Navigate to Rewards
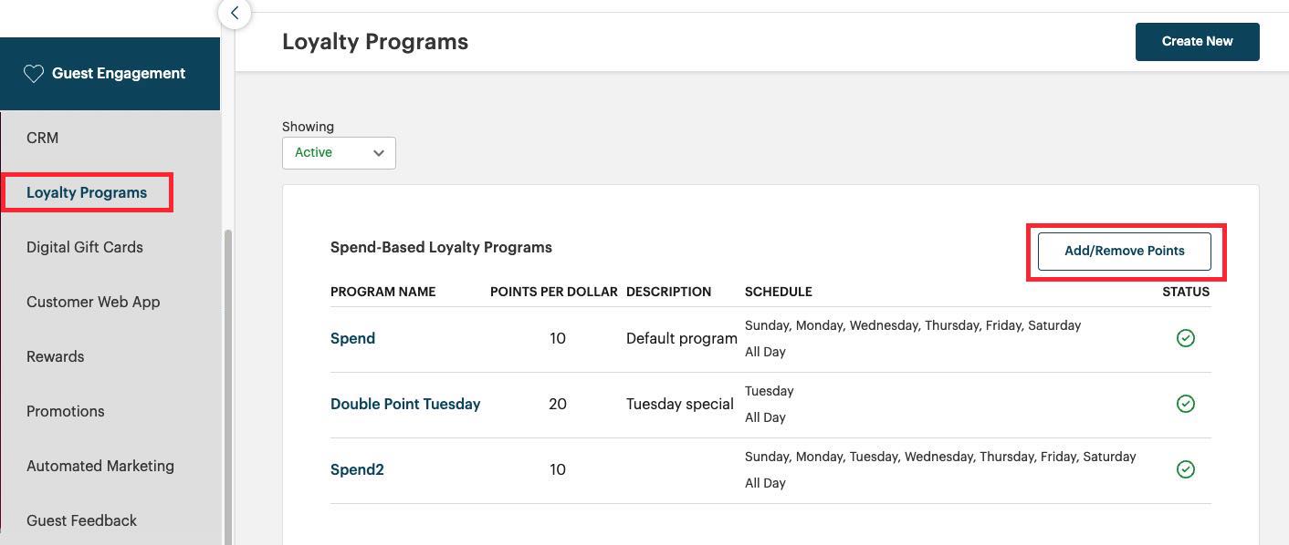Viewport: 1289px width, 545px height. (x=56, y=356)
